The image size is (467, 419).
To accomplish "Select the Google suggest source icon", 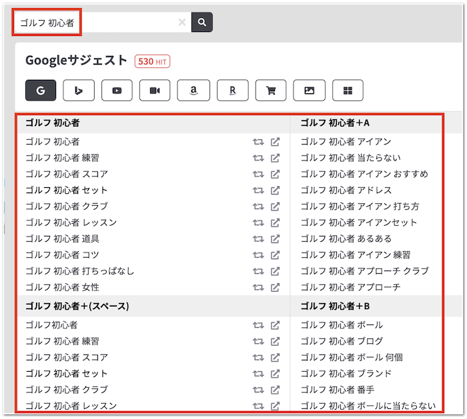I will pos(41,90).
